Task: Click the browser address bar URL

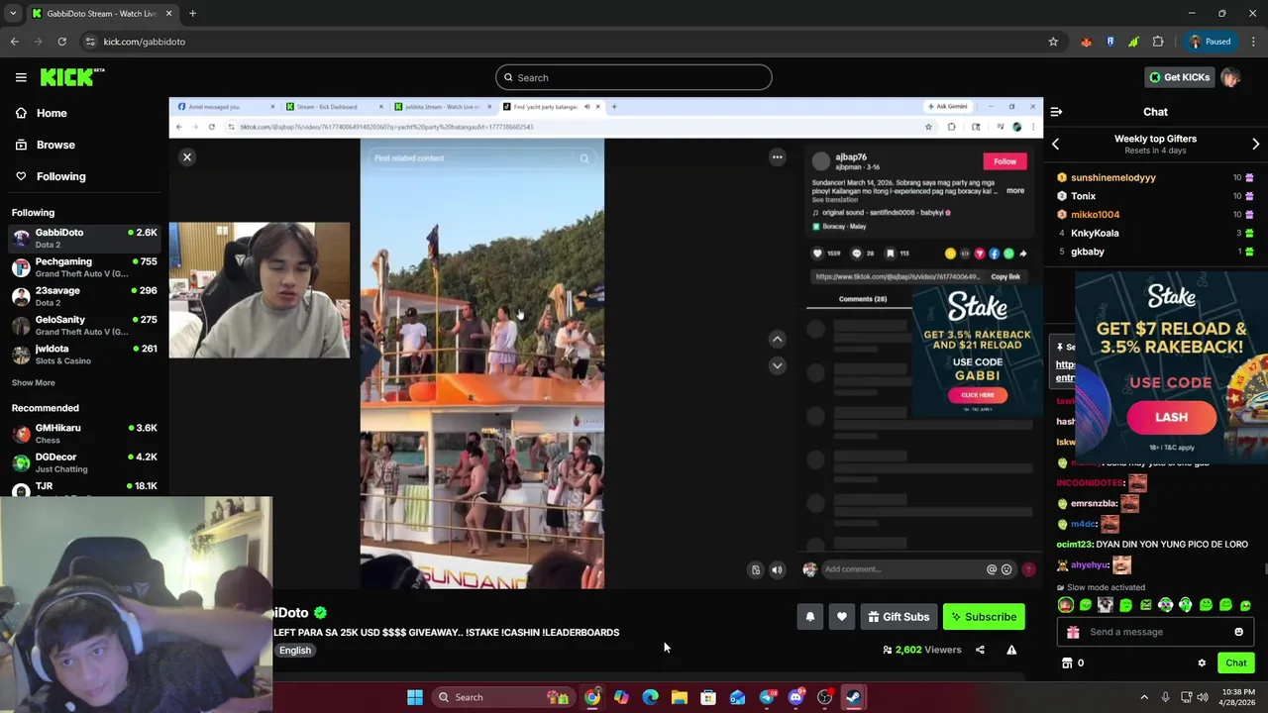Action: [145, 42]
